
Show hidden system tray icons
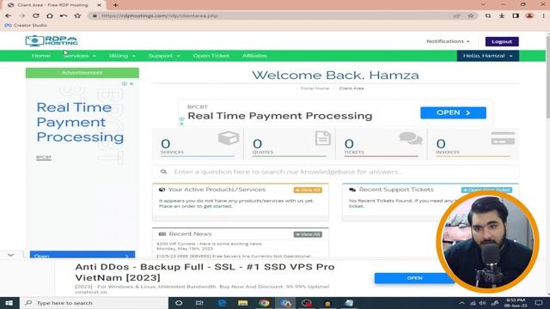coord(461,303)
